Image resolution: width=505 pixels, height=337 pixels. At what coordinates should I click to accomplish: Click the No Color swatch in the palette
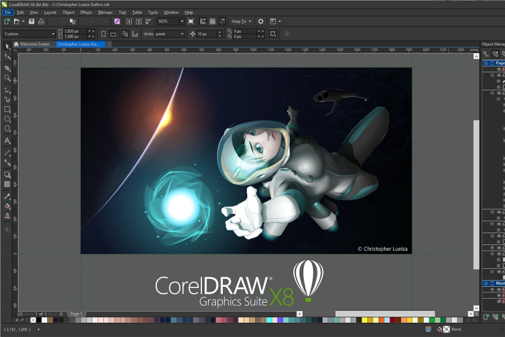pyautogui.click(x=33, y=320)
